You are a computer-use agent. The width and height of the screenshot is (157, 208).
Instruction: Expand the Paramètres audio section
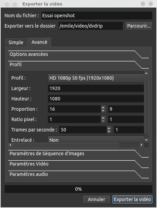point(78,174)
